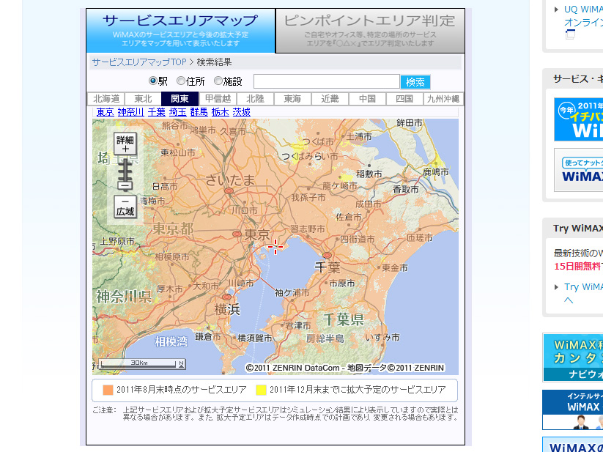Open the サービスエリアマップ tab
The width and height of the screenshot is (603, 452).
180,31
